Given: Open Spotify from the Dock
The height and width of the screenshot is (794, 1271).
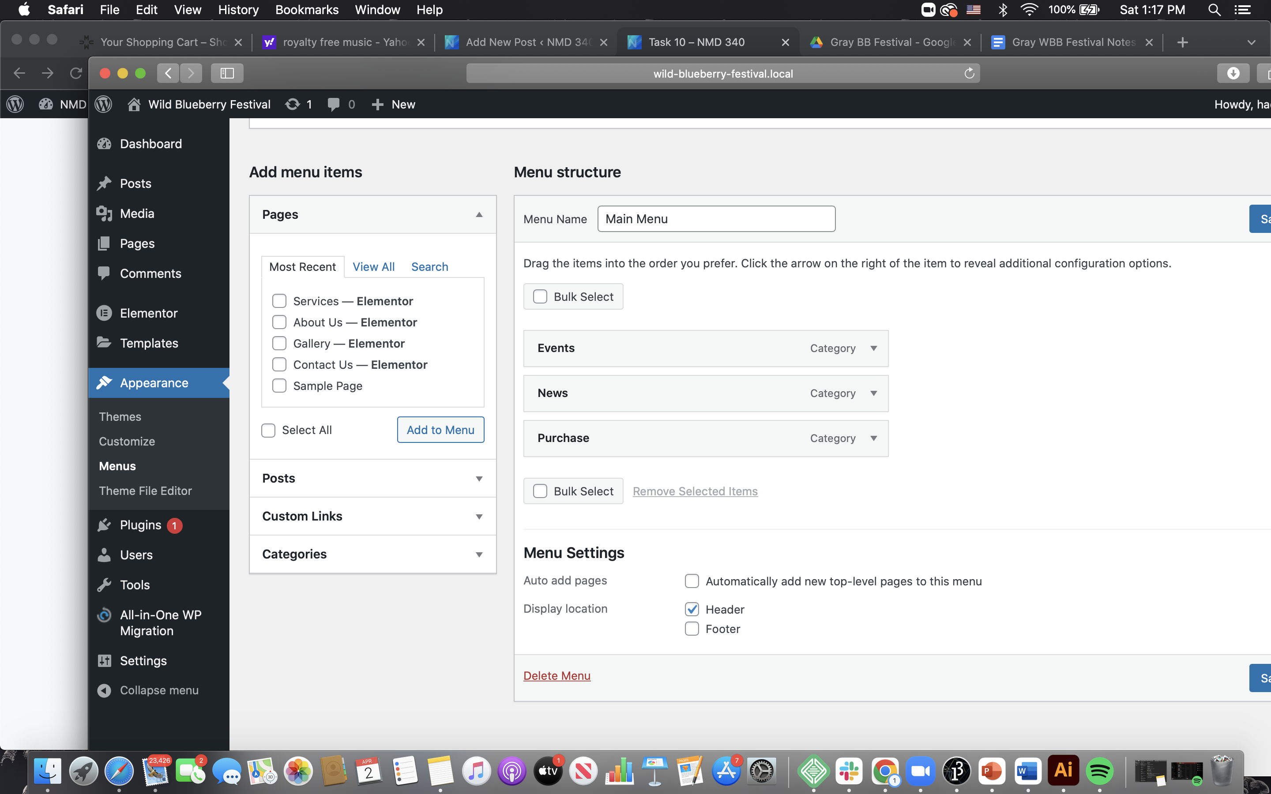Looking at the screenshot, I should click(1099, 771).
